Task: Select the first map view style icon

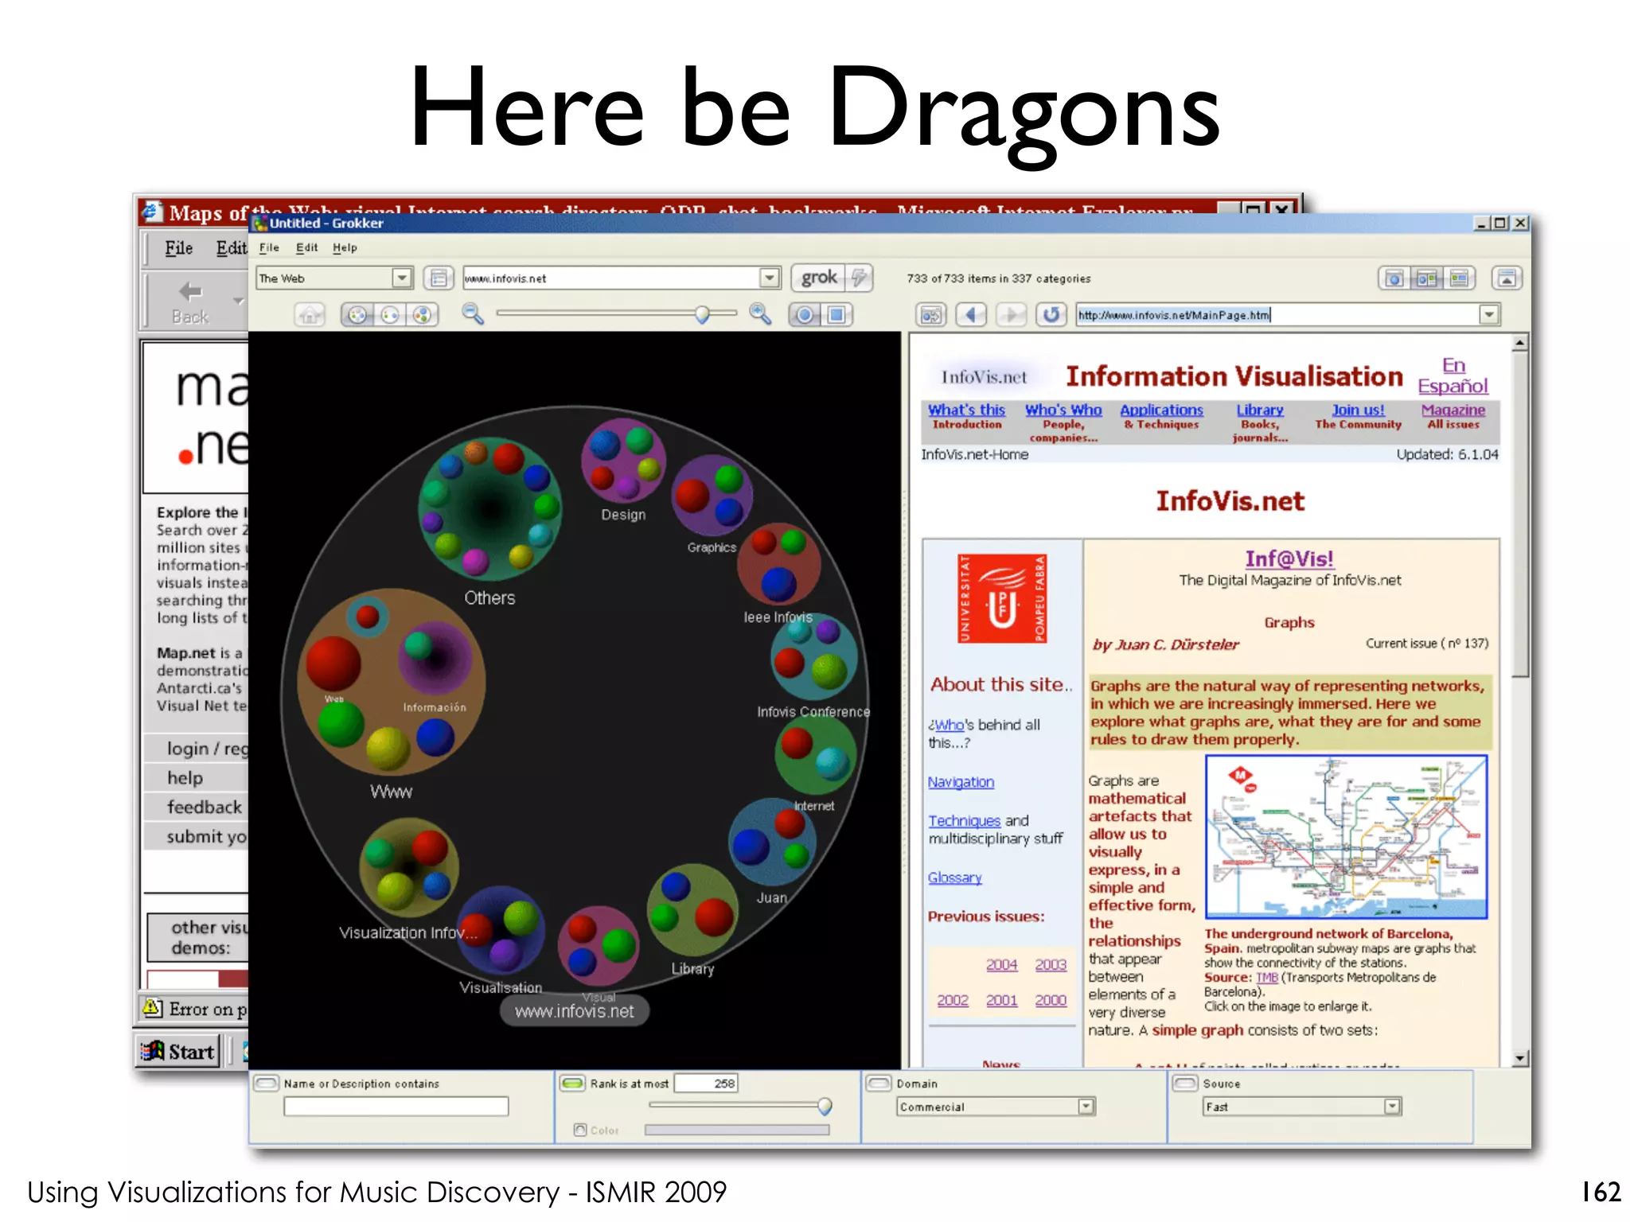Action: click(357, 315)
